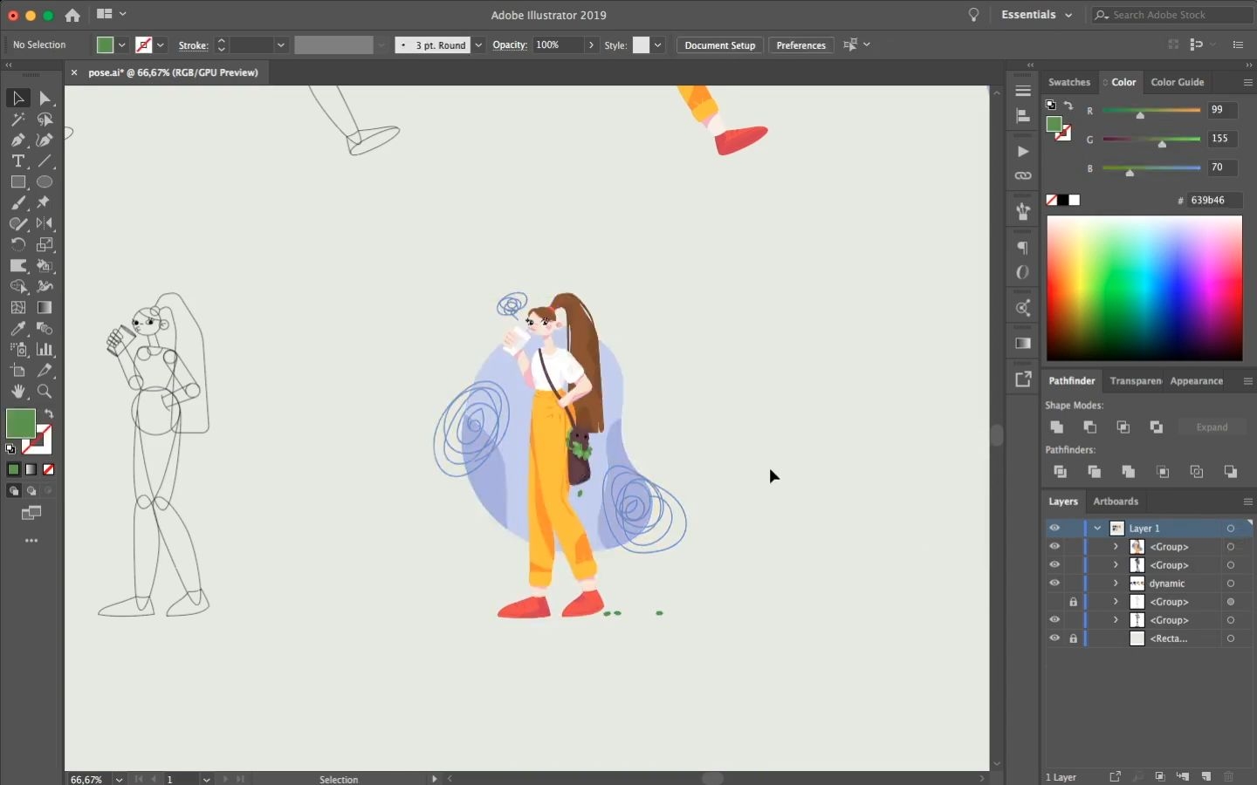Toggle visibility of <Recta...> layer

click(1054, 638)
